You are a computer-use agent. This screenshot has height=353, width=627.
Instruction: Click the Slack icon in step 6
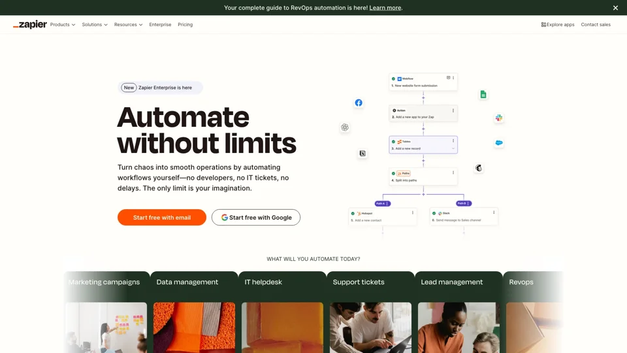440,213
